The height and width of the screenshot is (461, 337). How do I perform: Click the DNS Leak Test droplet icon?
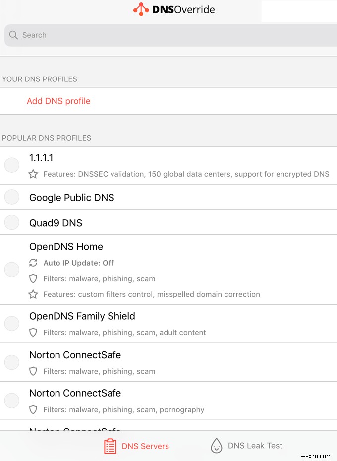point(217,446)
